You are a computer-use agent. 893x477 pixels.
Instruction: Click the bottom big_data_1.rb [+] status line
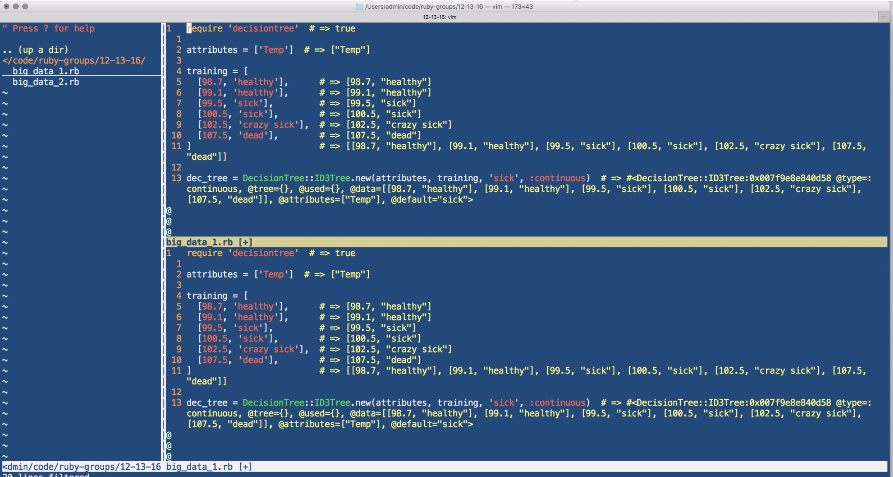pos(209,467)
